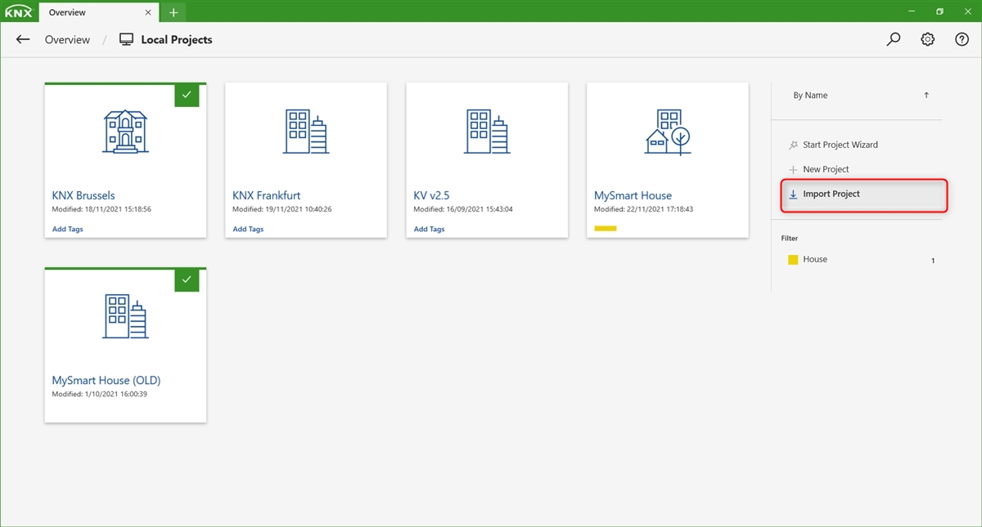The width and height of the screenshot is (982, 527).
Task: Toggle the checkmark on MySmart House (OLD)
Action: (187, 279)
